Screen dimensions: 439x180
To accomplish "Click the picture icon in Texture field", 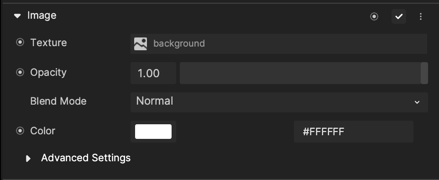I will pos(140,44).
